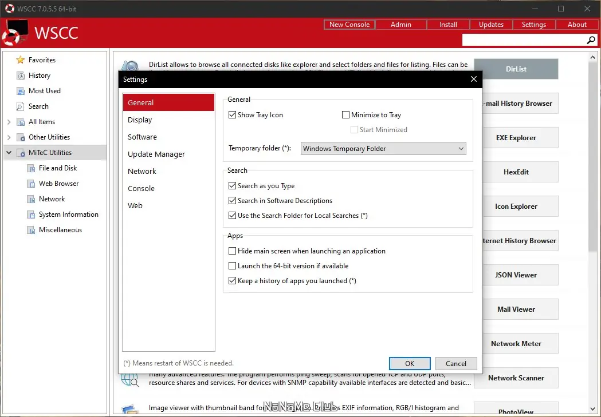601x417 pixels.
Task: Select System Information in the tree
Action: pyautogui.click(x=69, y=215)
